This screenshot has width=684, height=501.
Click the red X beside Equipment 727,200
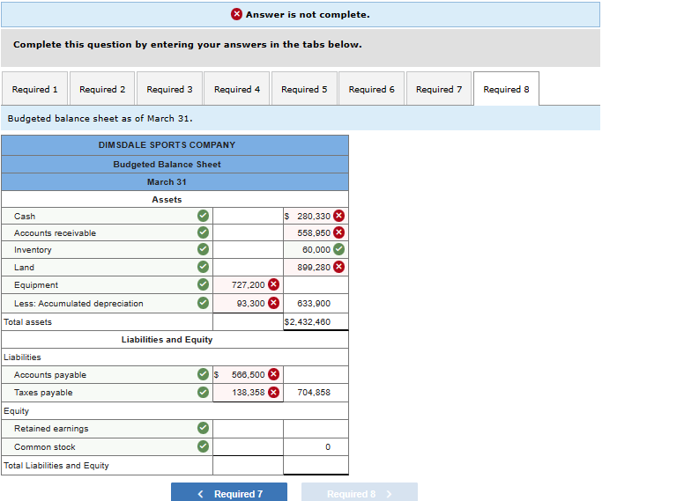click(x=273, y=284)
